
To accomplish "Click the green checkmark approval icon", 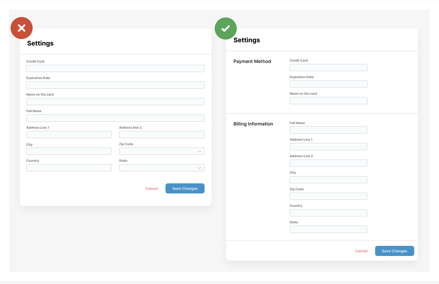I will point(225,28).
